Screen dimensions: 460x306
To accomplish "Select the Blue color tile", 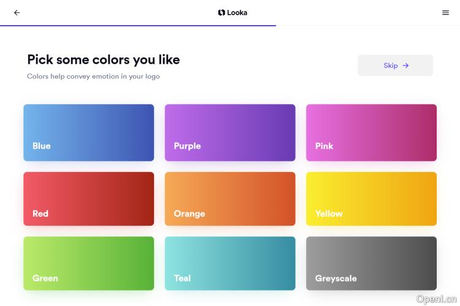I will tap(89, 132).
